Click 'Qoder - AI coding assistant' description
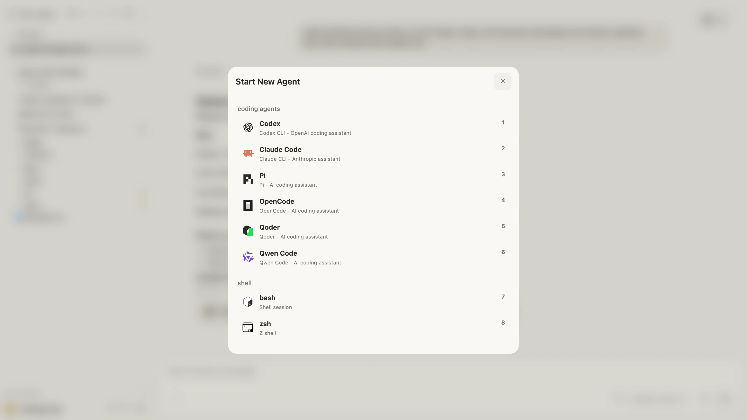The height and width of the screenshot is (420, 747). [x=293, y=237]
